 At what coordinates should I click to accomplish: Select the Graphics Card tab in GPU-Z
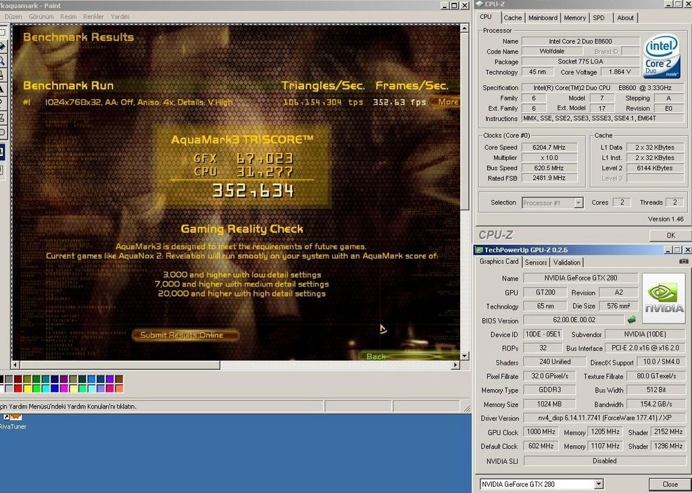(499, 261)
